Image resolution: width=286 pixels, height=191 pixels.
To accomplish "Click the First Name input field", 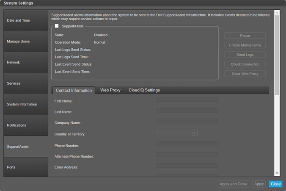I will [187, 100].
